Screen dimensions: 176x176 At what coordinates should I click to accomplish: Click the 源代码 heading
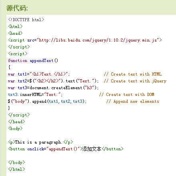[17, 8]
